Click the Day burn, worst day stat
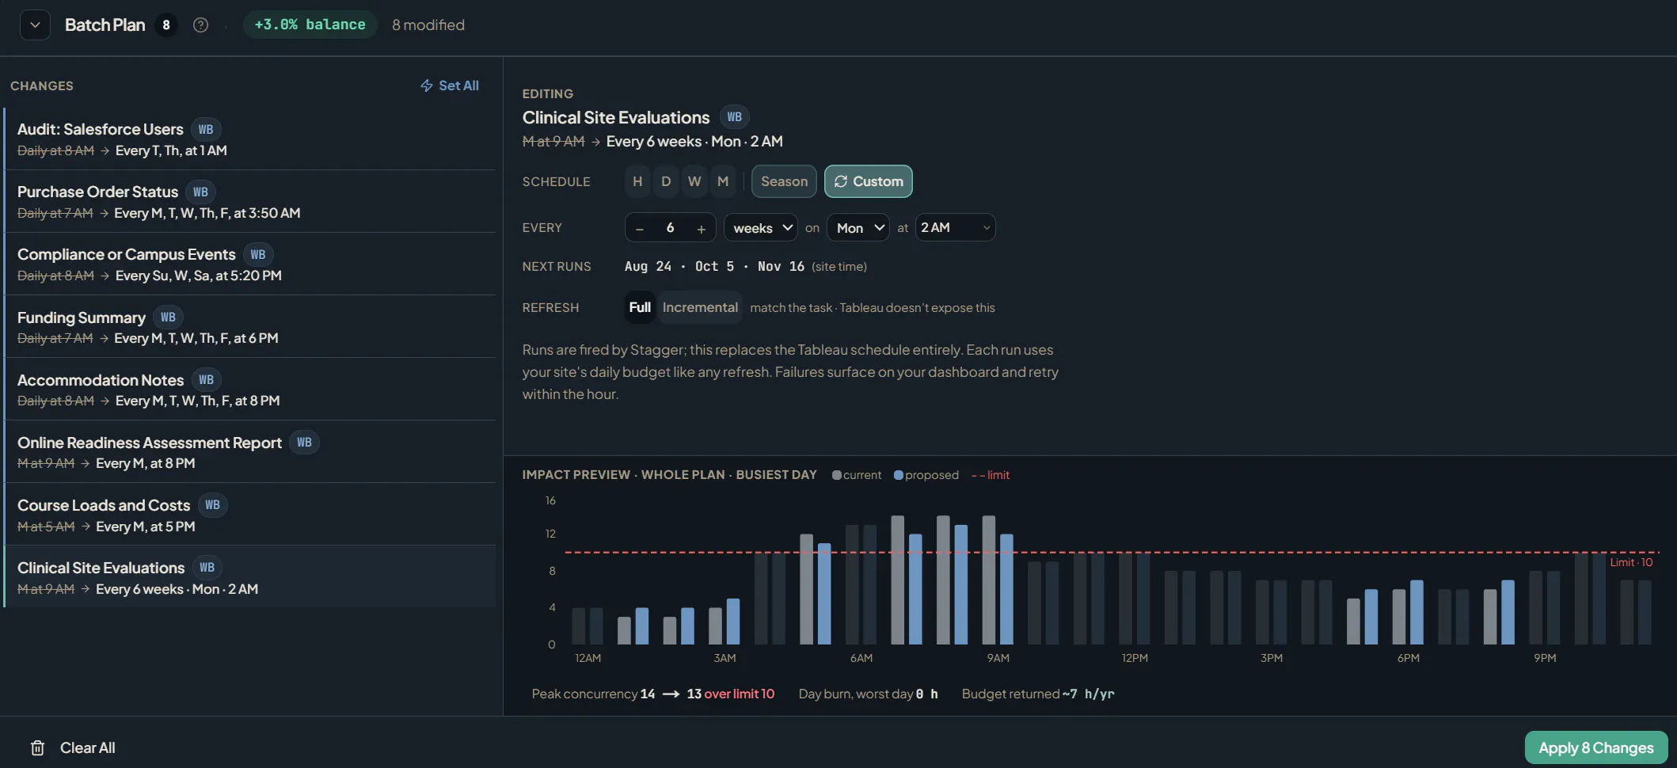This screenshot has height=768, width=1677. point(868,694)
